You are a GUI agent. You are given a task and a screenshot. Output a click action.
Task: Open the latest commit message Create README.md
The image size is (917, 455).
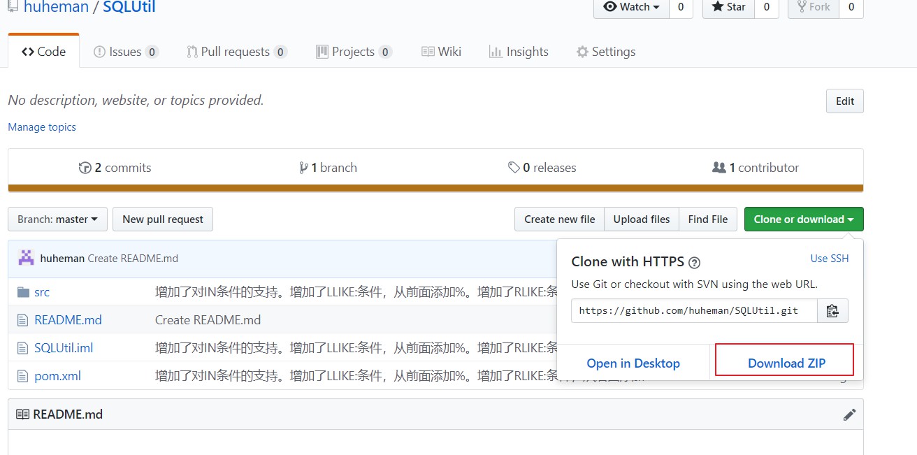(x=133, y=259)
